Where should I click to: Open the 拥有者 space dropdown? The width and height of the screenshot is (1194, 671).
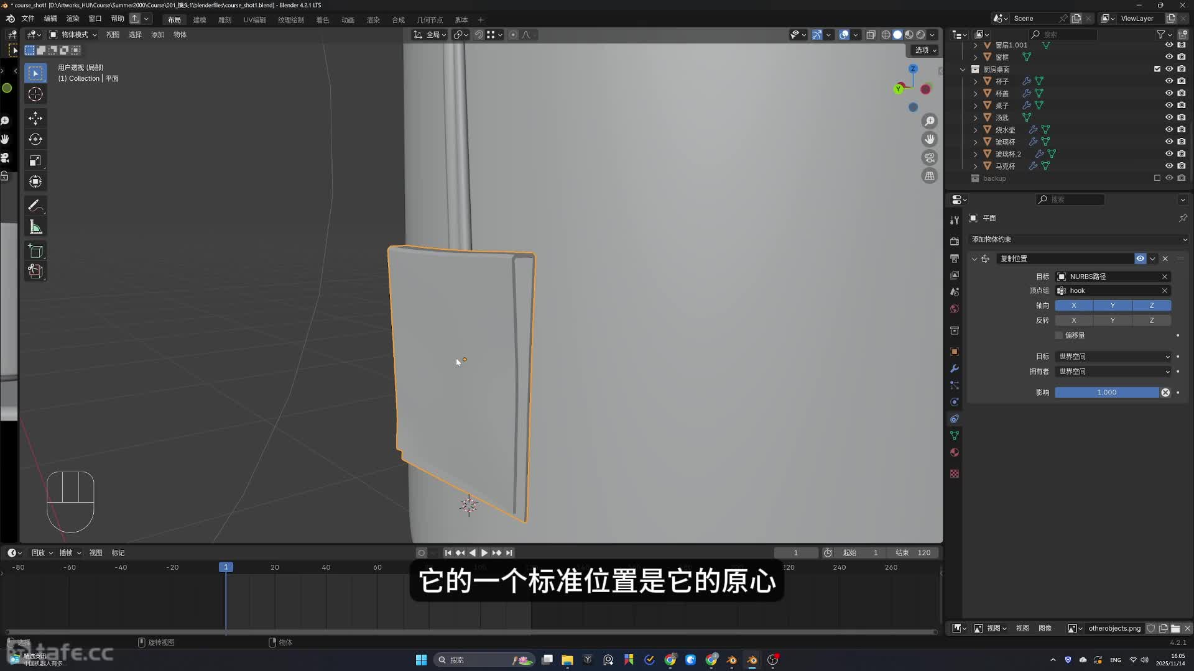[x=1113, y=372]
